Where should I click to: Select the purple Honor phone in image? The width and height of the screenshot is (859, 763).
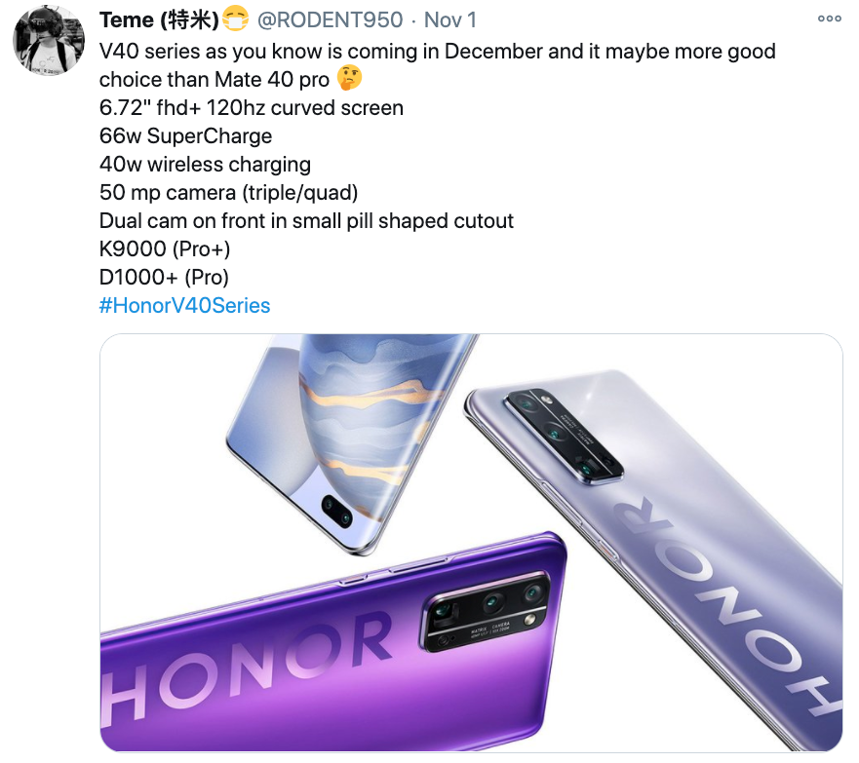coord(329,640)
